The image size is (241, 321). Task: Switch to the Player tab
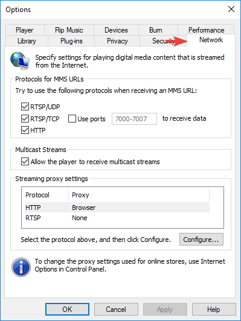[x=25, y=30]
